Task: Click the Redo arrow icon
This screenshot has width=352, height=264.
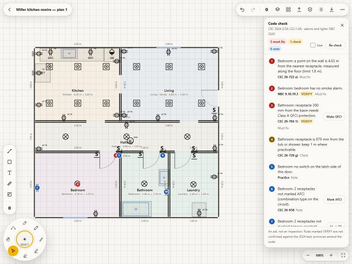Action: [x=253, y=10]
